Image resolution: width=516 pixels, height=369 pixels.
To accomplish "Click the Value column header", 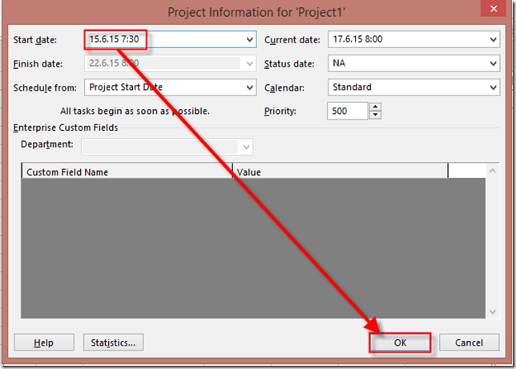I will [x=340, y=172].
